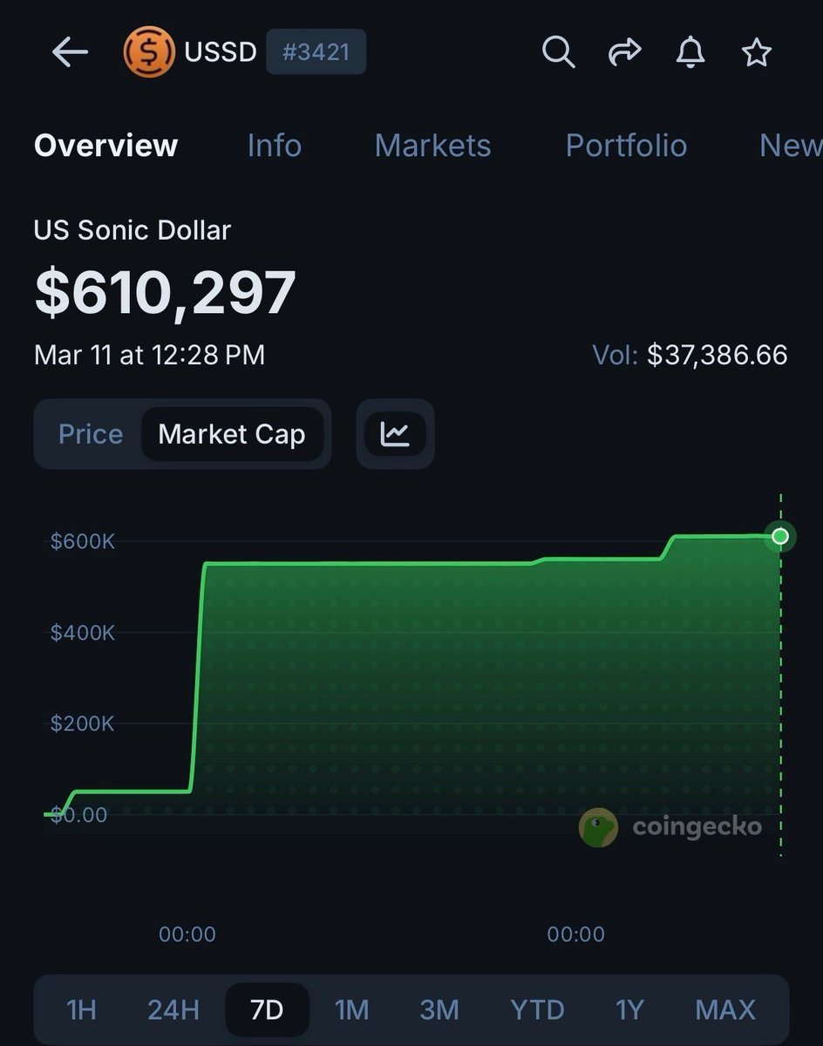Choose the YTD time range
823x1046 pixels.
pos(538,1010)
